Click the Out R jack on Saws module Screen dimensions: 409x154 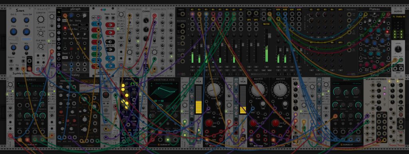pos(30,61)
